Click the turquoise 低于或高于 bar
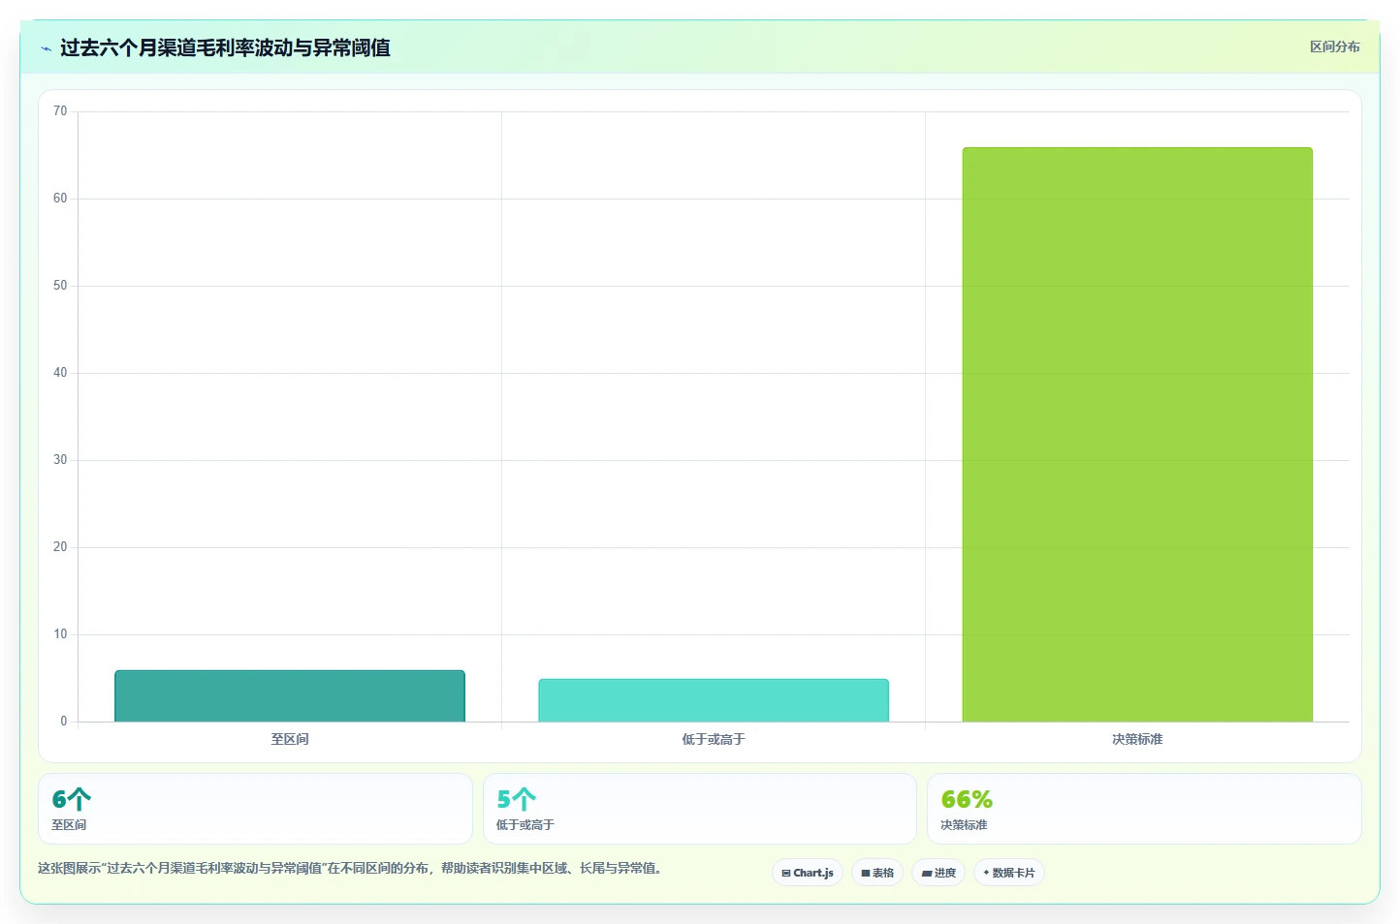The height and width of the screenshot is (924, 1400). tap(714, 700)
